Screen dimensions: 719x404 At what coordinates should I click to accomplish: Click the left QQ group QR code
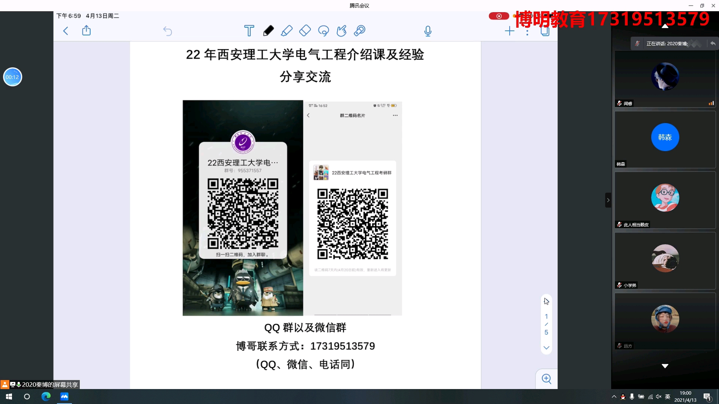tap(243, 214)
